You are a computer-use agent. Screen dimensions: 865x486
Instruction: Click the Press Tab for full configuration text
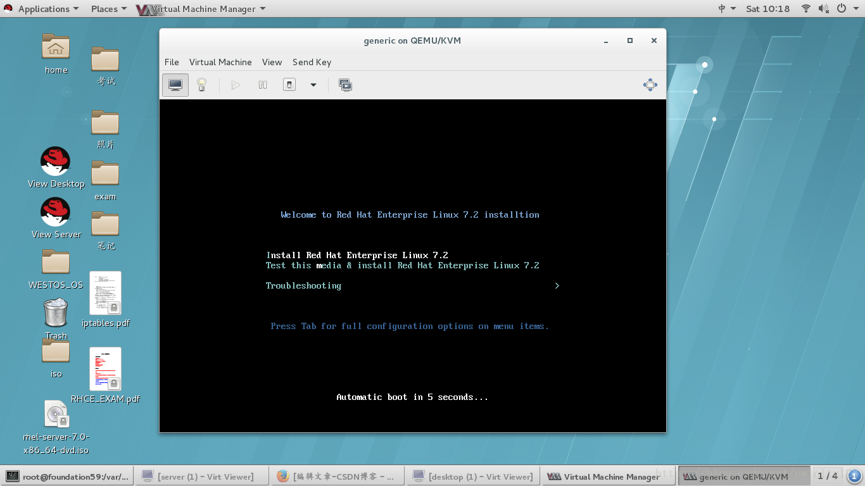[x=410, y=326]
